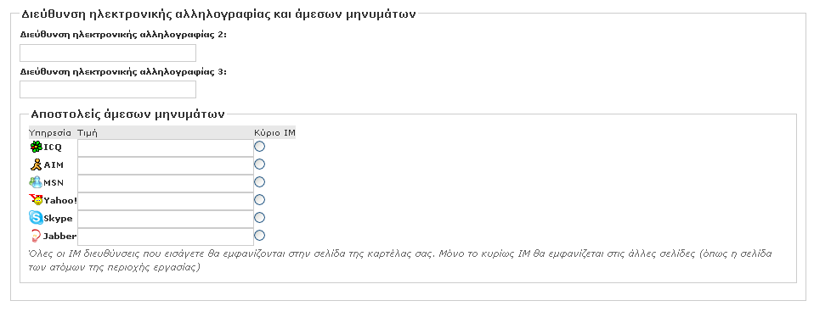Click the Jabber value text field
Screen dimensions: 814x312
point(166,237)
